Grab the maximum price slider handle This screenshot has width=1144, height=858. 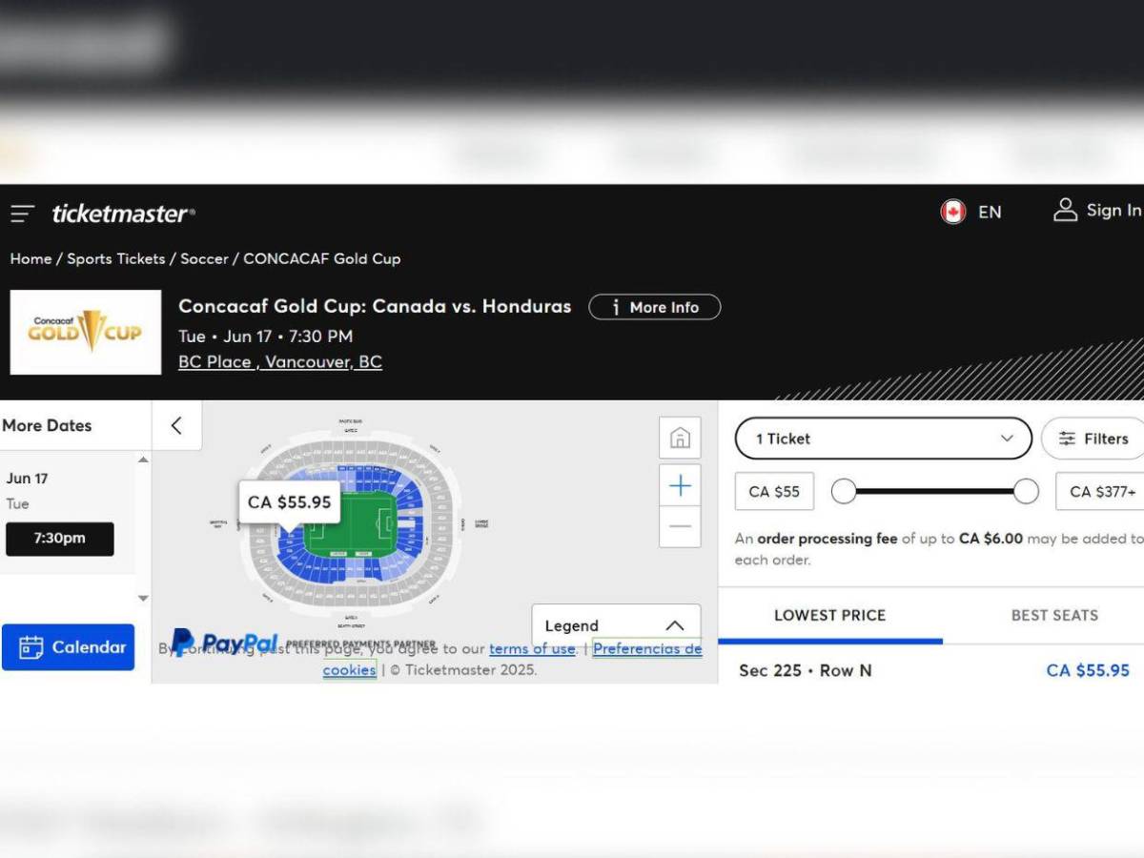[x=1026, y=491]
